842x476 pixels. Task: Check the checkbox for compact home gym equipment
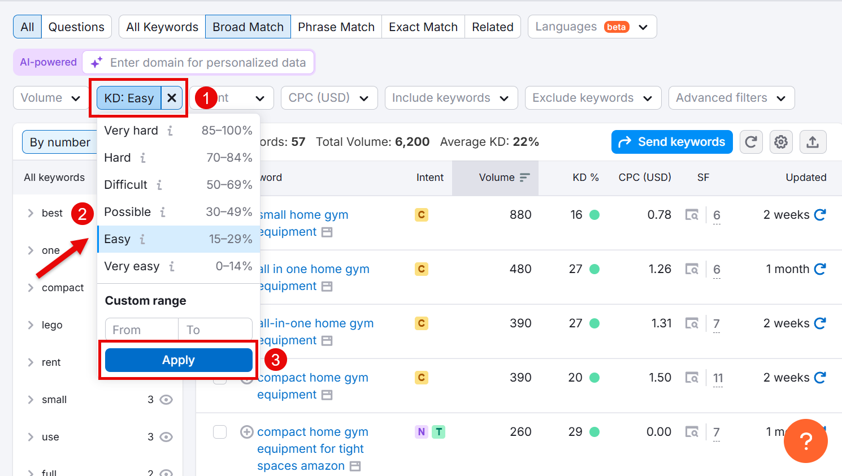pos(220,377)
